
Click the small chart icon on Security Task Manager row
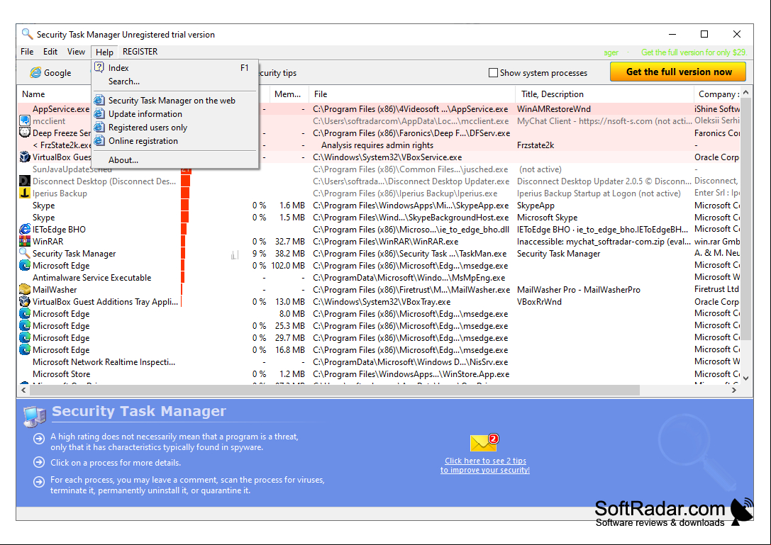[x=235, y=254]
